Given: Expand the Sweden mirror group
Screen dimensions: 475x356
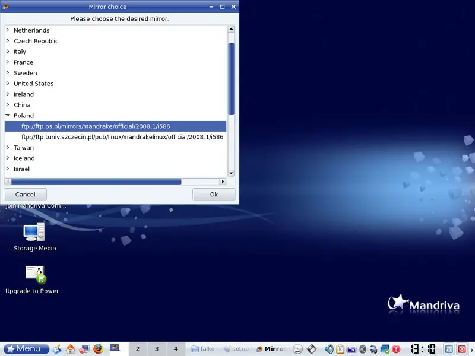Looking at the screenshot, I should click(8, 72).
